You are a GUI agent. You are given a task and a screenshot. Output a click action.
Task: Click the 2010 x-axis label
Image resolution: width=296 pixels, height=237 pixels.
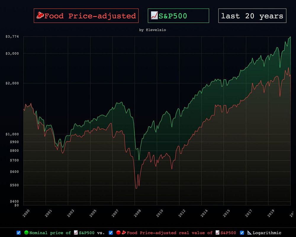160,213
